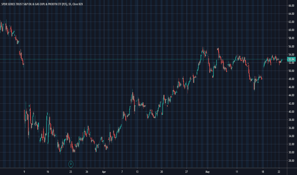The height and width of the screenshot is (175, 297).
Task: Click the 30.00 price axis label
Action: coord(291,152)
